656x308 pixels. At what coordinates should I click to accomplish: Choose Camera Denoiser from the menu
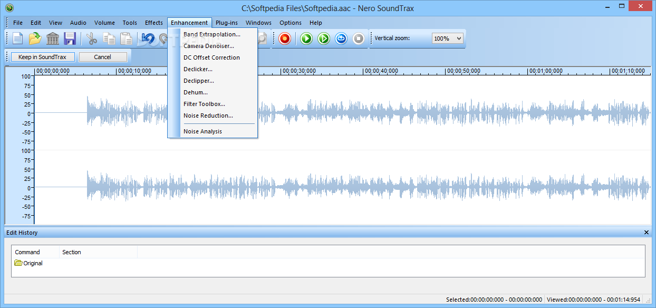213,46
